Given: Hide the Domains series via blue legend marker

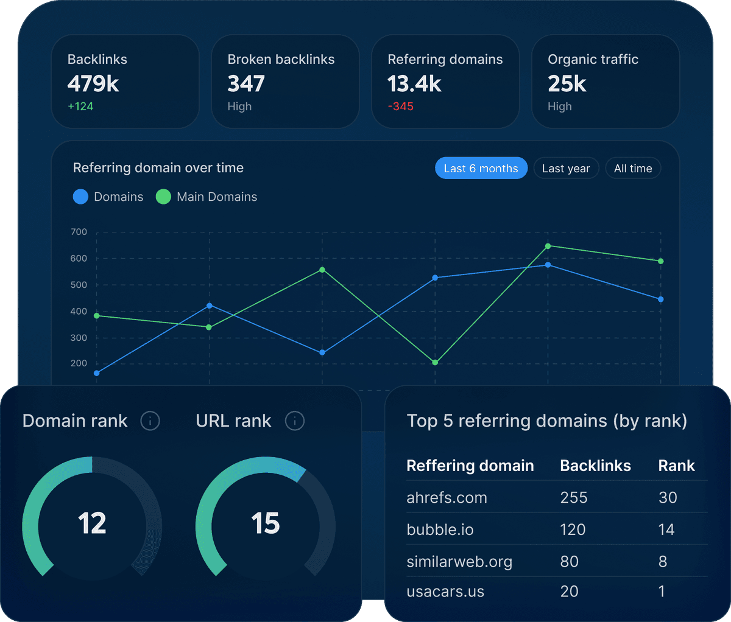Looking at the screenshot, I should (80, 197).
